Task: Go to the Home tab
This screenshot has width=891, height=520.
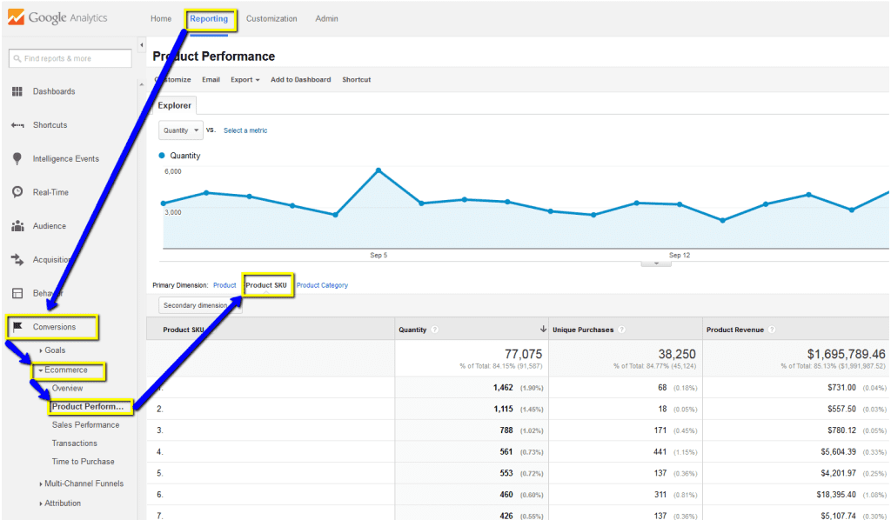Action: click(x=161, y=19)
